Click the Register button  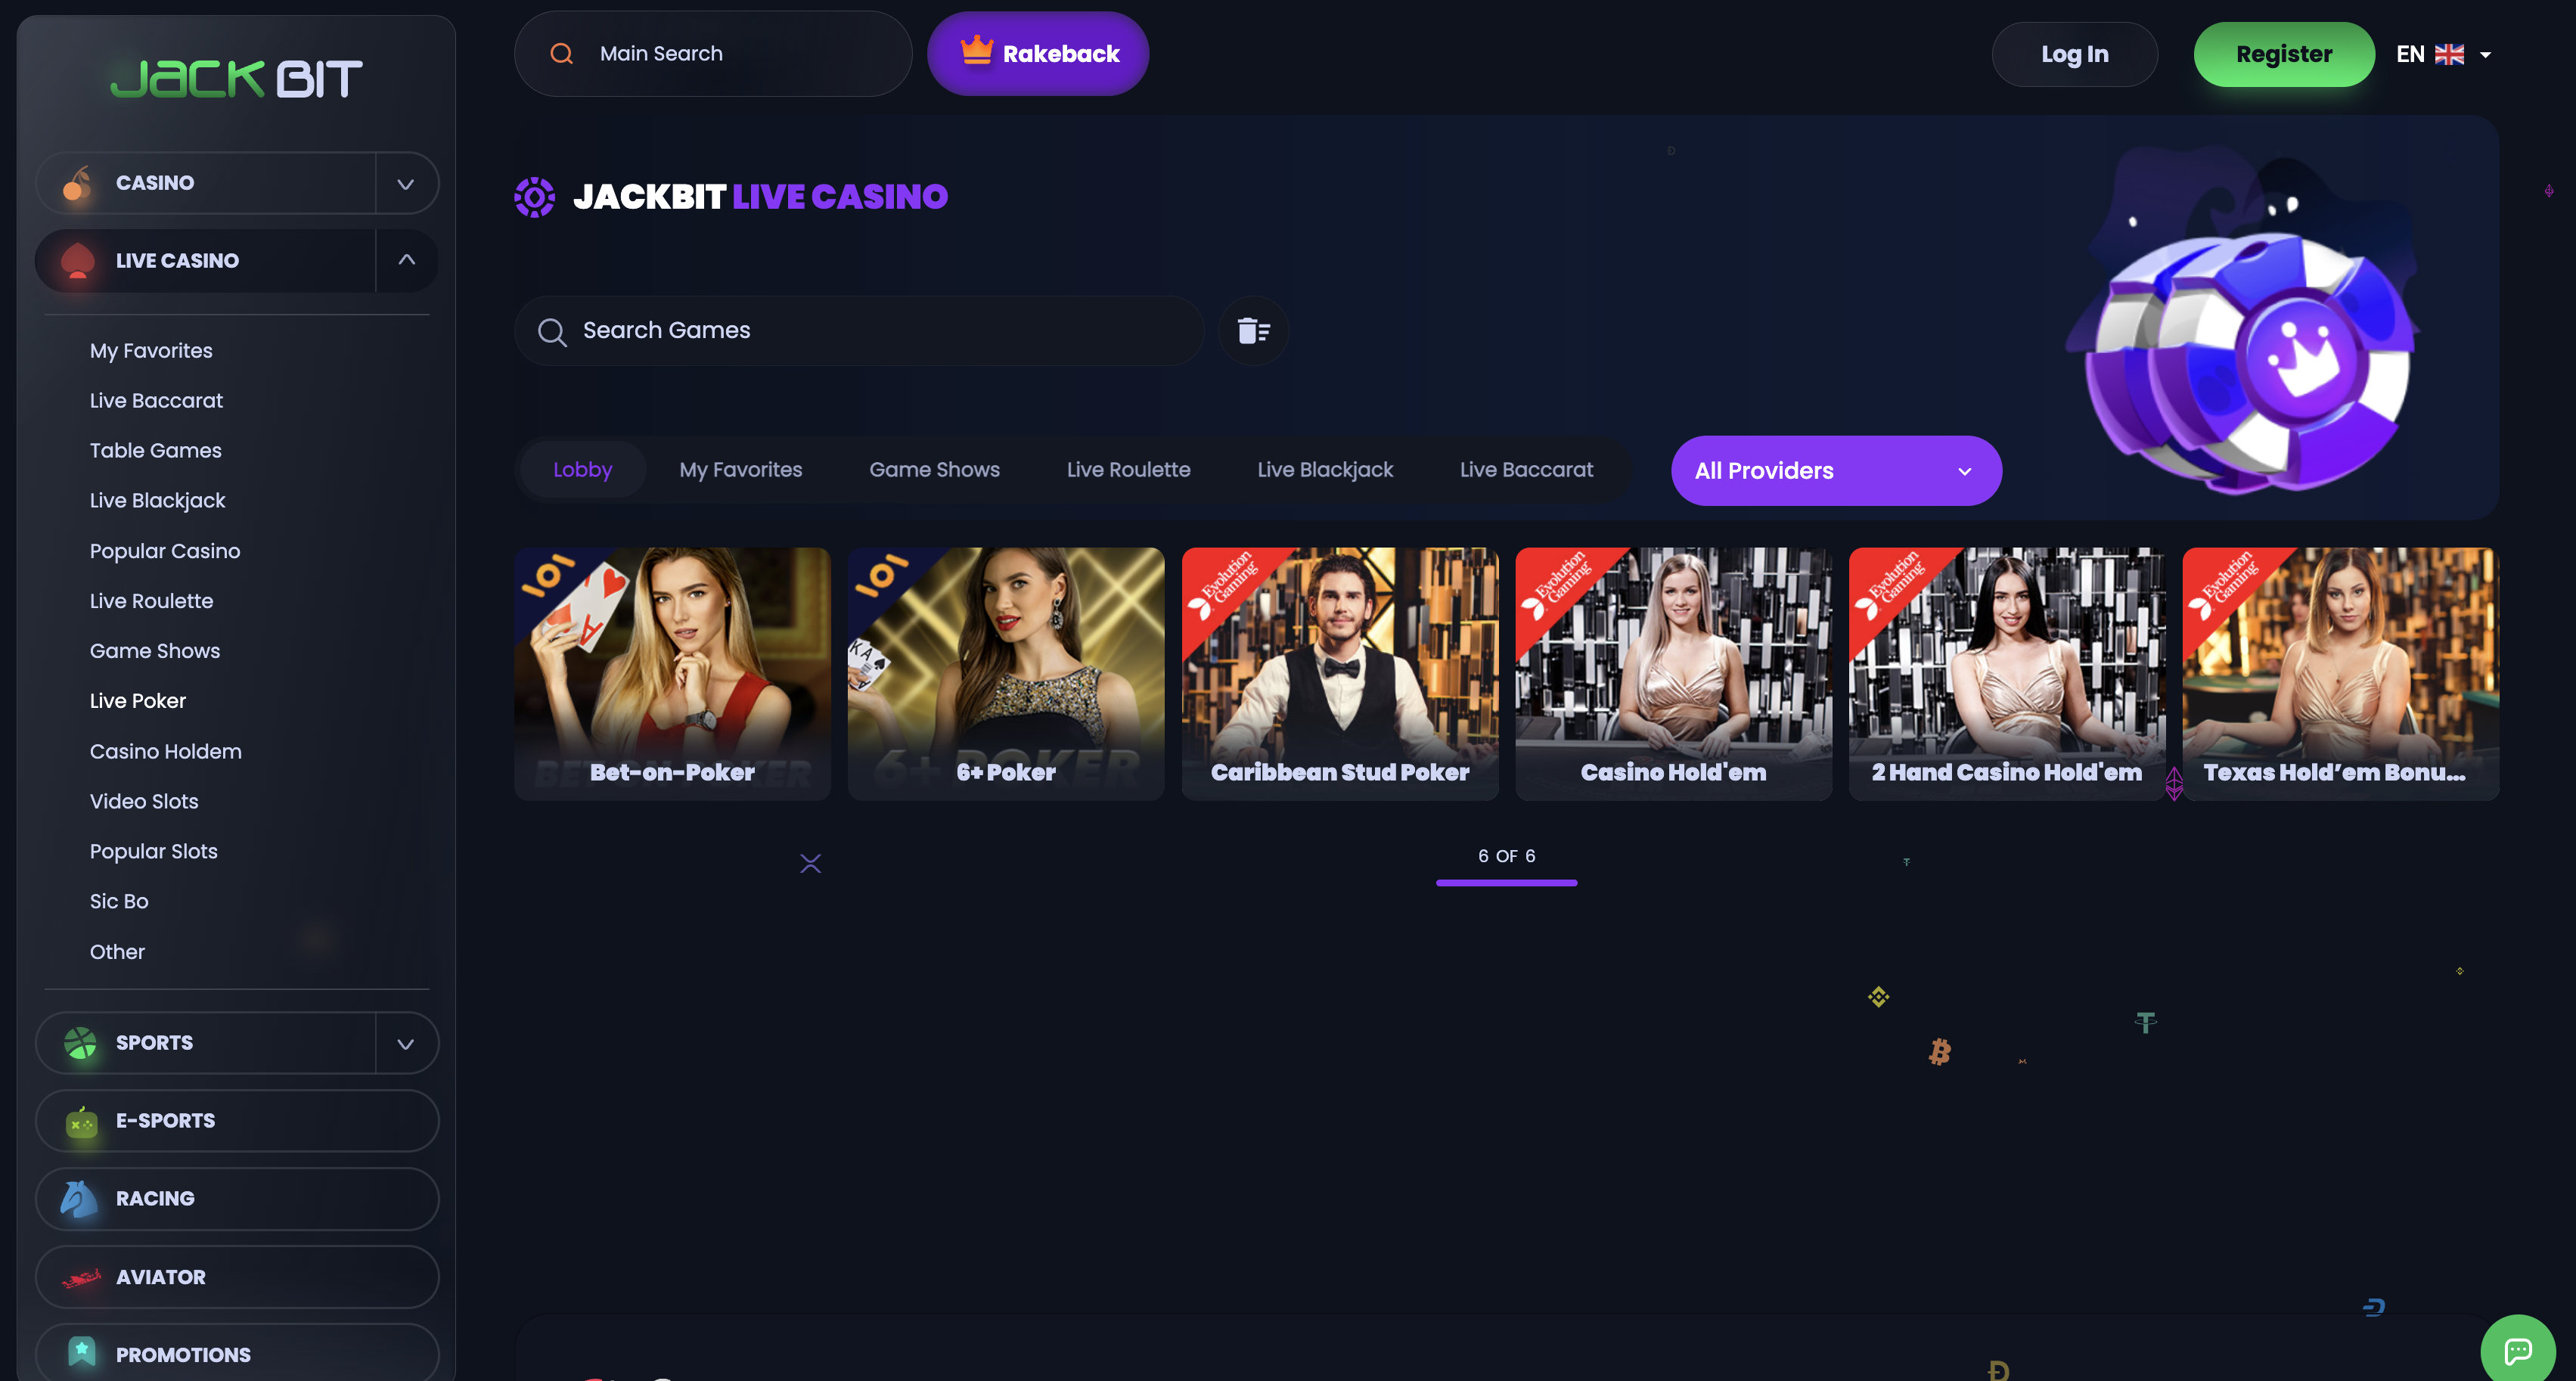coord(2284,53)
